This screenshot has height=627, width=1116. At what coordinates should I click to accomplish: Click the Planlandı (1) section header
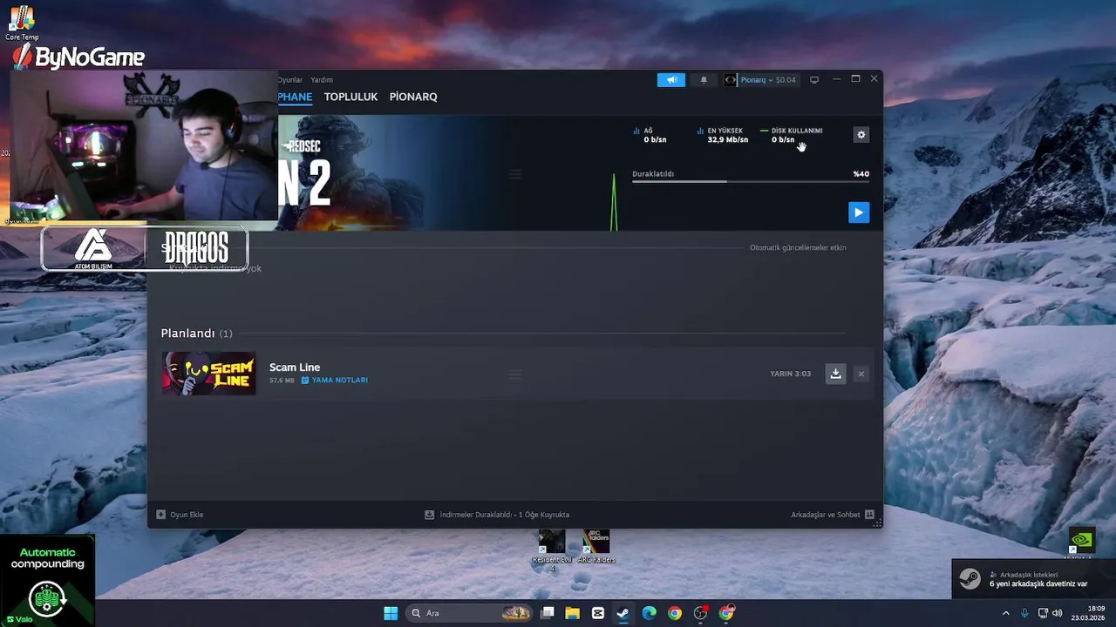coord(196,334)
